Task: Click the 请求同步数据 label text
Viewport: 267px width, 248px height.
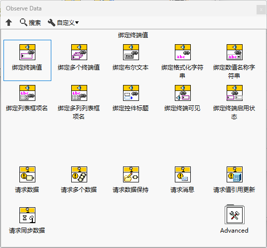Action: click(27, 231)
